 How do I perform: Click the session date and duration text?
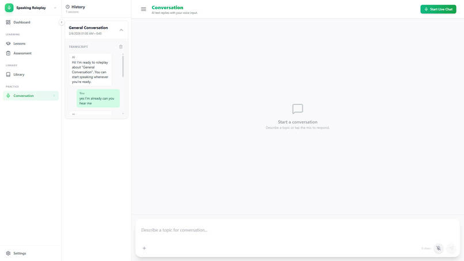(85, 33)
